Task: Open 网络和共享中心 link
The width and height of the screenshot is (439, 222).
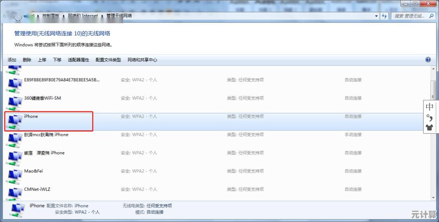Action: (x=142, y=60)
